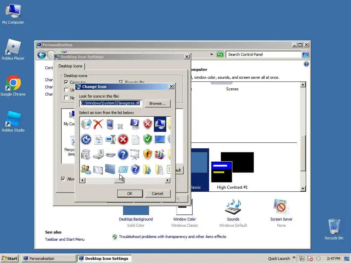Viewport: 351px width, 263px height.
Task: Select the small gray X icon
Action: 120,127
